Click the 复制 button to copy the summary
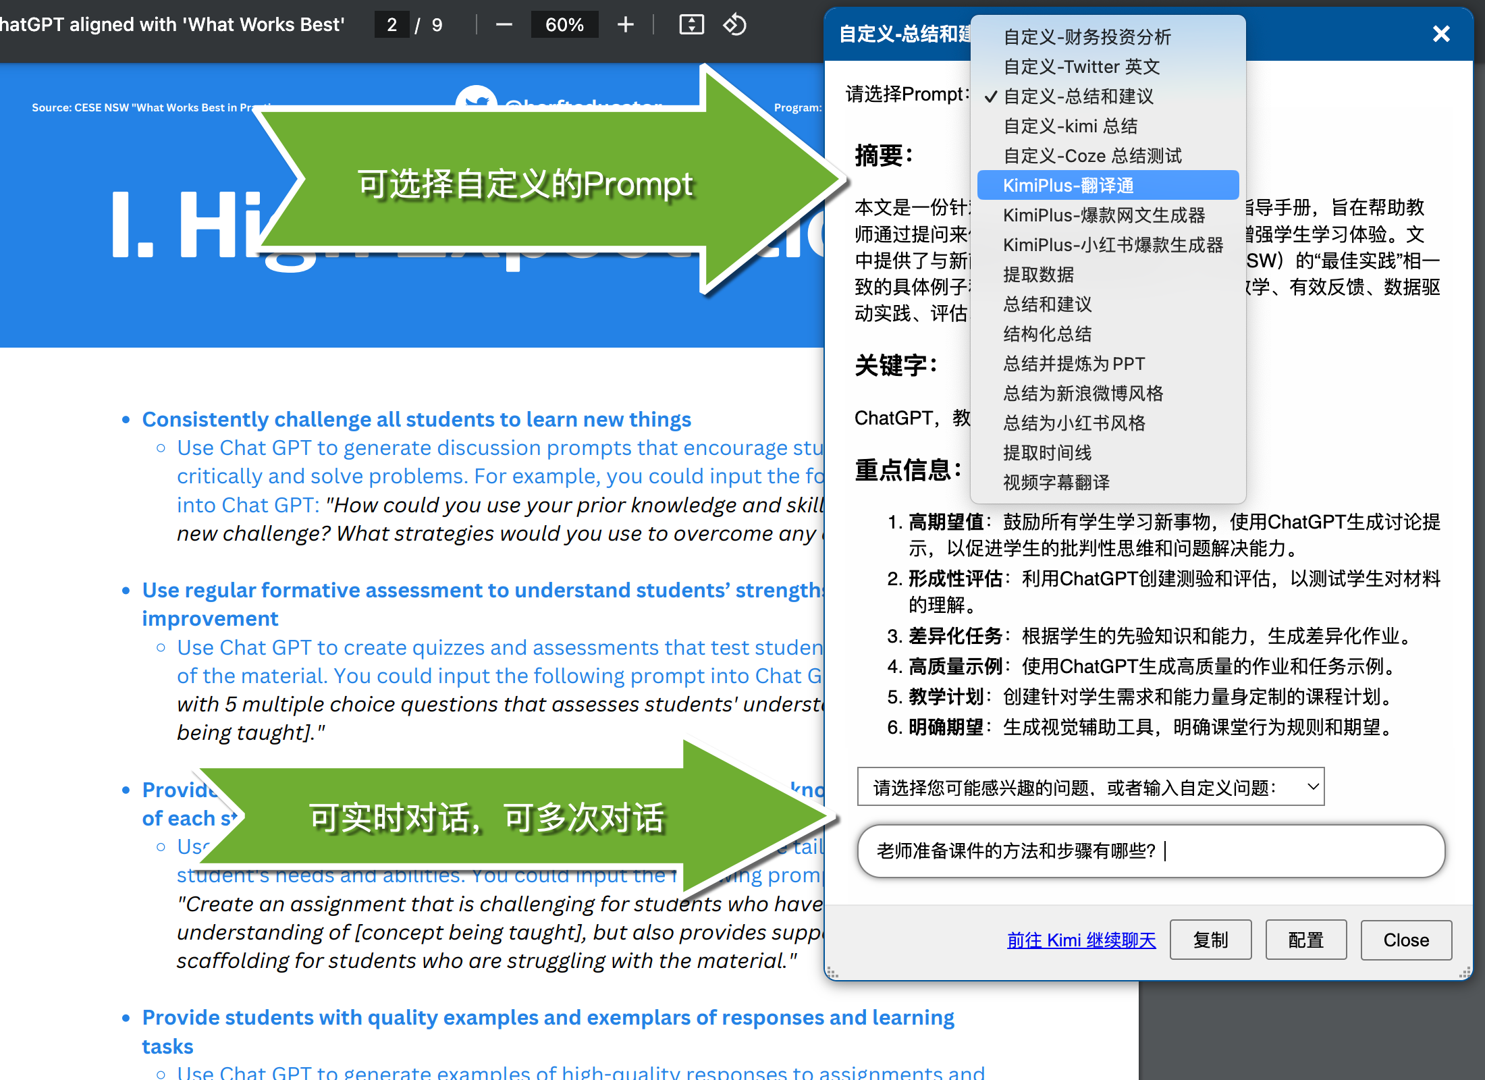Viewport: 1485px width, 1080px height. tap(1210, 940)
